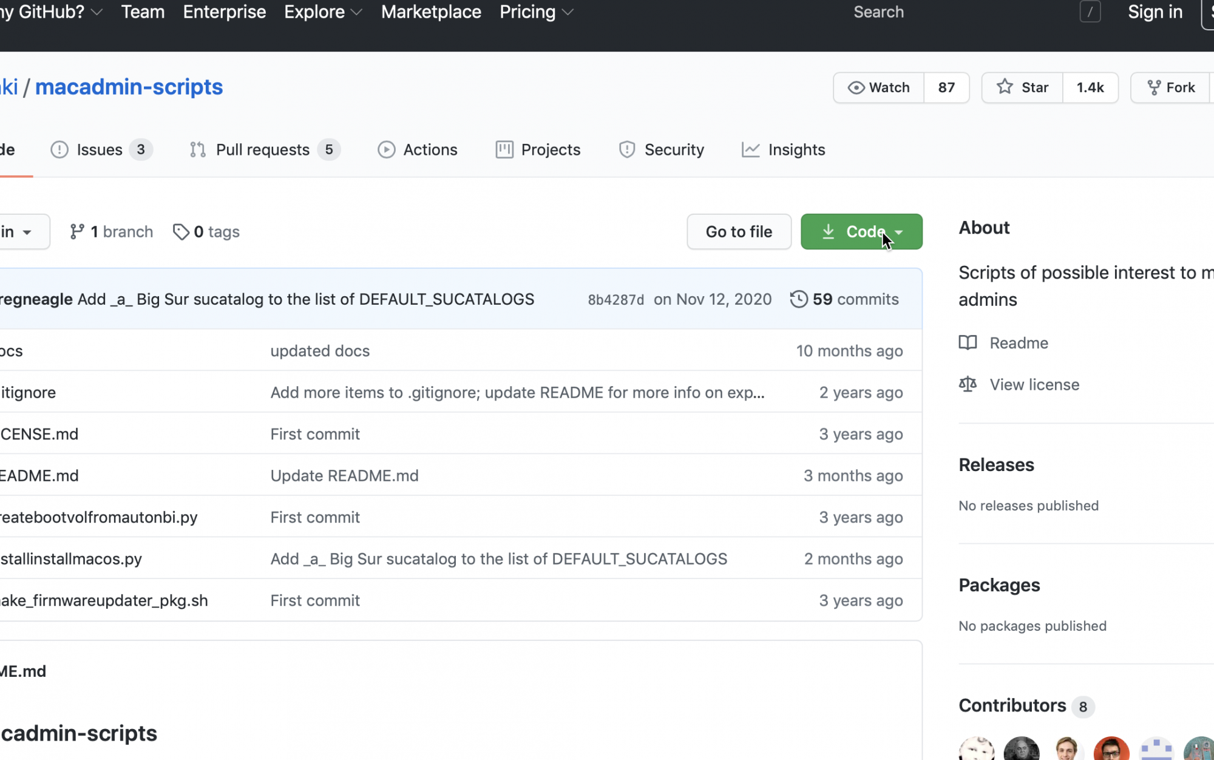This screenshot has width=1214, height=760.
Task: Open the Enterprise page
Action: click(x=225, y=12)
